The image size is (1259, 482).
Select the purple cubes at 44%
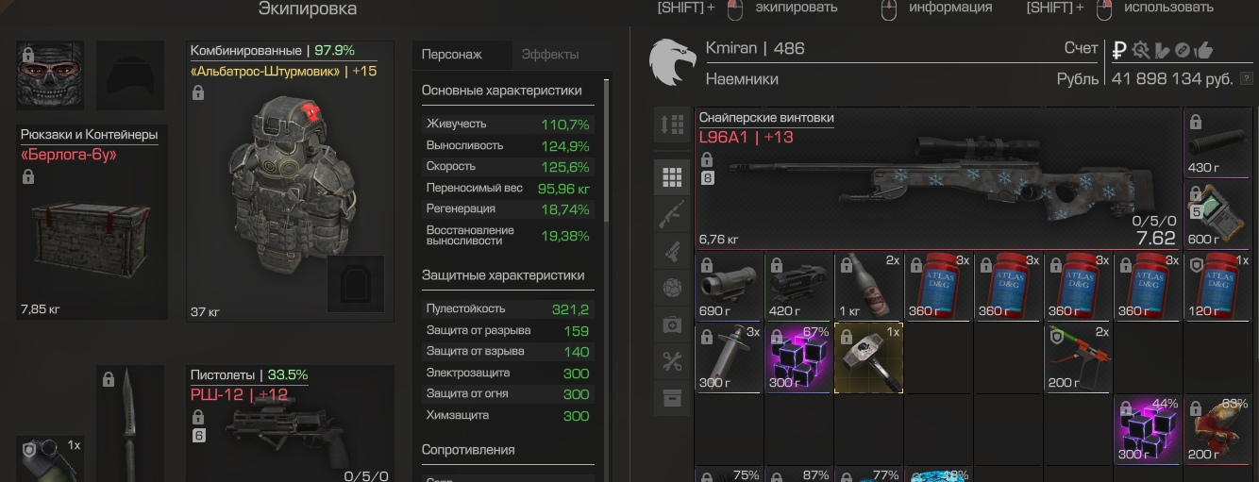[x=1150, y=428]
